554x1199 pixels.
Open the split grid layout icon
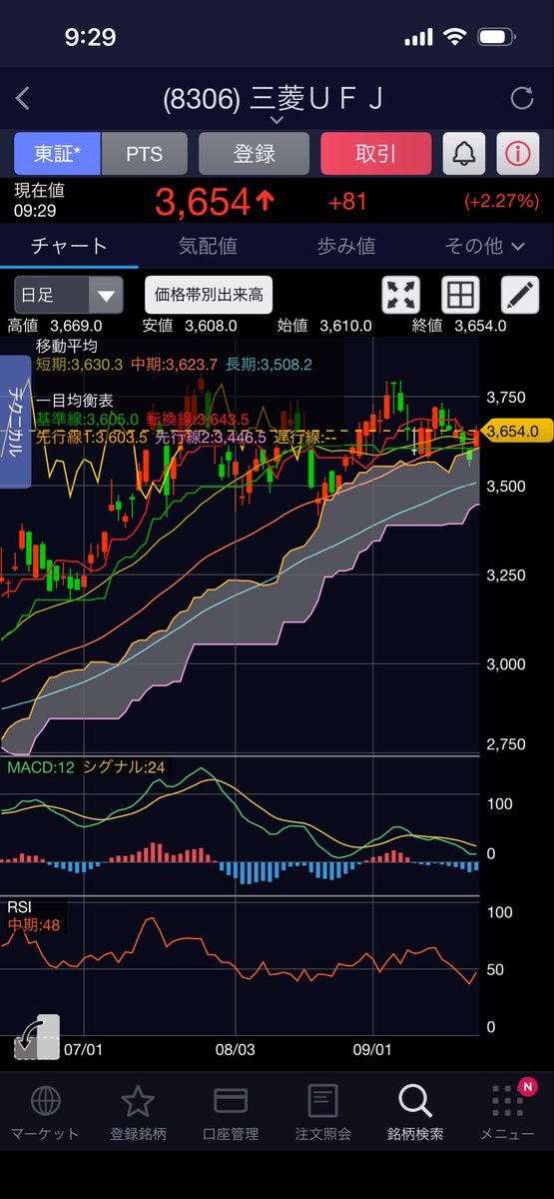click(460, 295)
